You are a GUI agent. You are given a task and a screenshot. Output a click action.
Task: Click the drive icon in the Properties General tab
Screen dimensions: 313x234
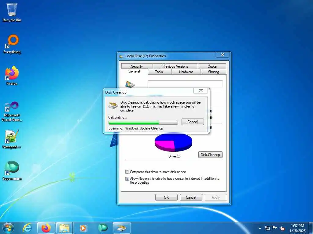coord(130,84)
